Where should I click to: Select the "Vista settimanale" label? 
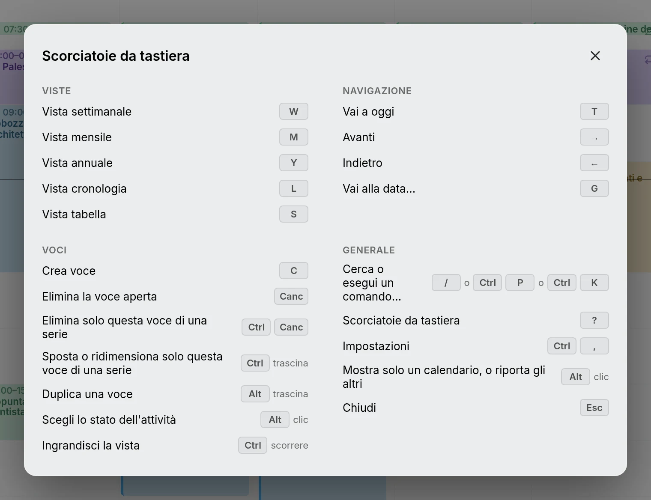coord(87,111)
